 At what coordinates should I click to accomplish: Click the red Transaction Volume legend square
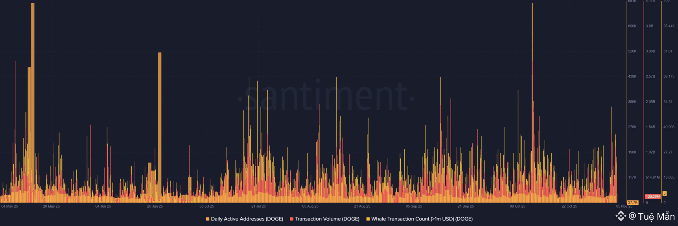[292, 219]
